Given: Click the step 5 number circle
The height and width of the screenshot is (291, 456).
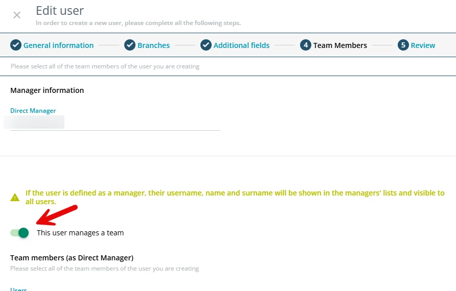Looking at the screenshot, I should pyautogui.click(x=403, y=45).
